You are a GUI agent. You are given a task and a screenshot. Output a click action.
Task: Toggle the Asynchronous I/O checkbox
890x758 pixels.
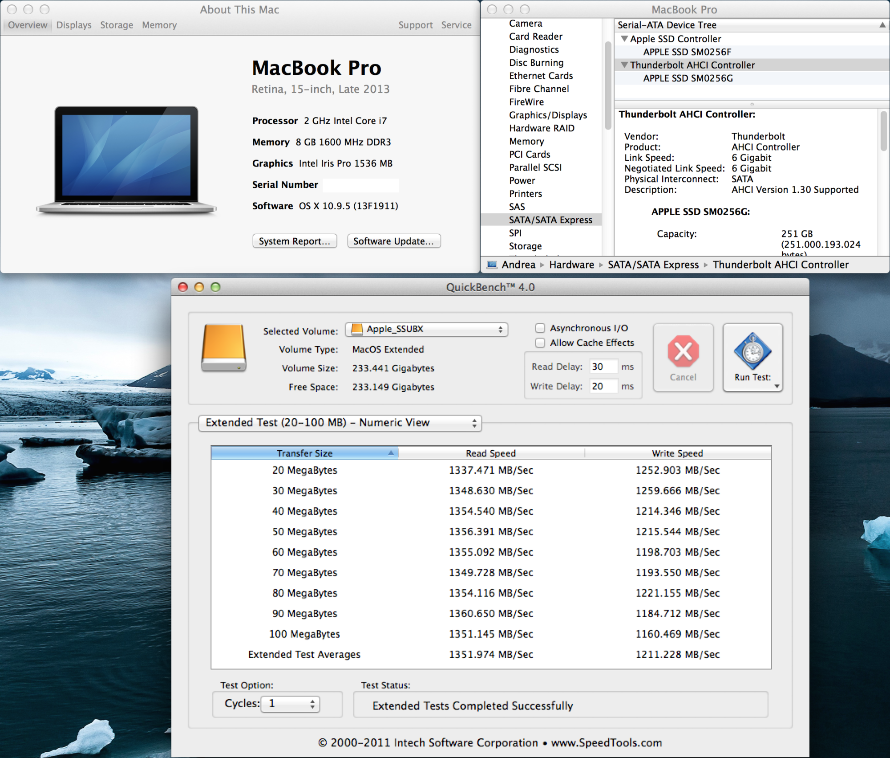pyautogui.click(x=539, y=328)
